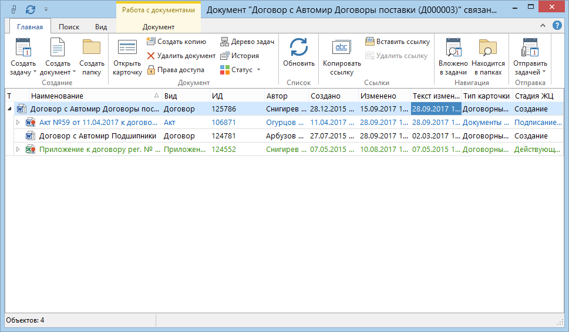Image resolution: width=569 pixels, height=332 pixels.
Task: Click the help question mark icon
Action: point(557,25)
